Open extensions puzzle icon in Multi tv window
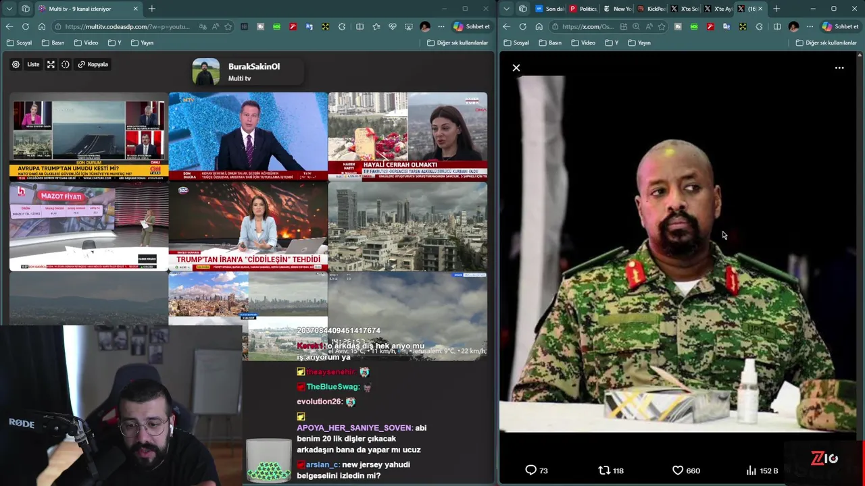865x486 pixels. click(342, 26)
